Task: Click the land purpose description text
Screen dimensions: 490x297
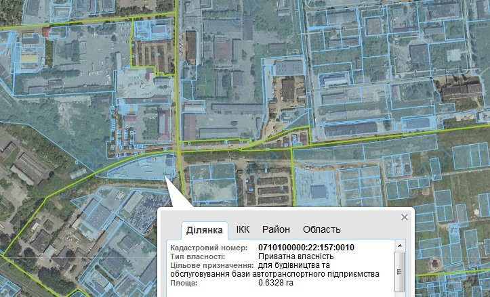Action: (x=319, y=269)
